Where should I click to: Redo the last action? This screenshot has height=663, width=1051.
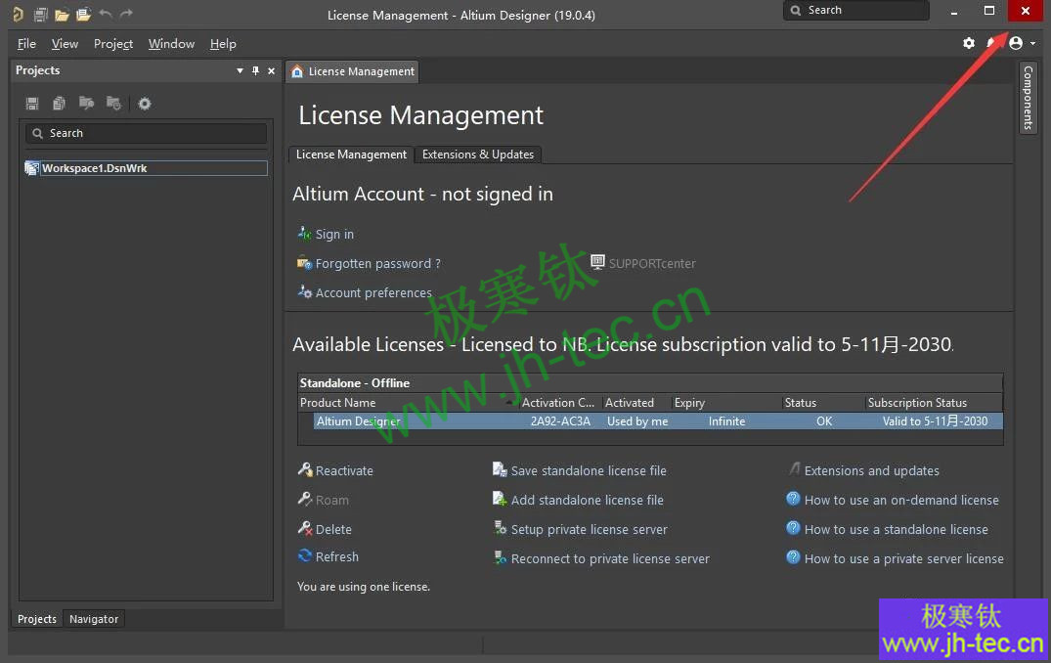pos(127,14)
